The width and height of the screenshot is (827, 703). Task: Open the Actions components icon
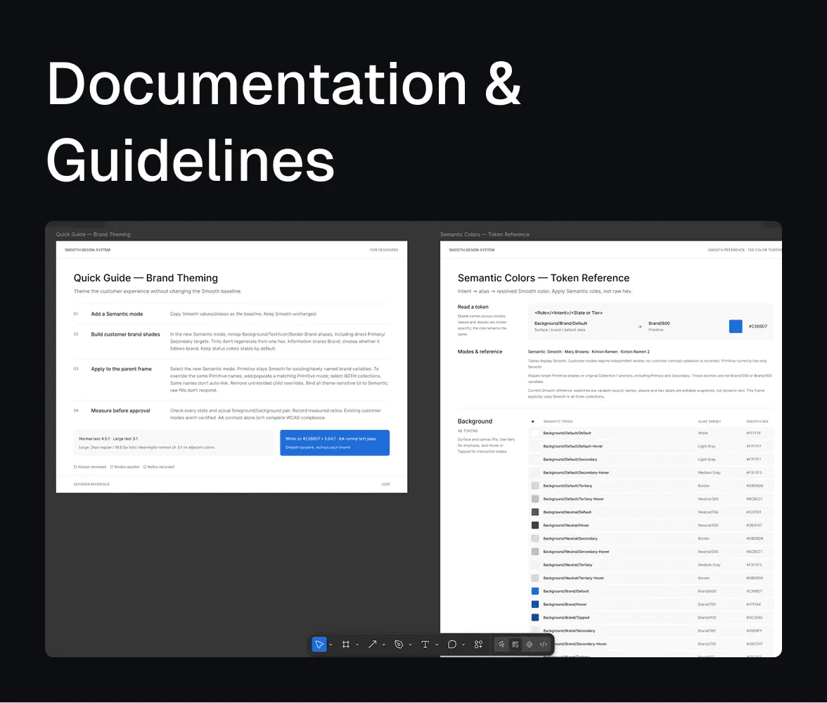pyautogui.click(x=478, y=645)
